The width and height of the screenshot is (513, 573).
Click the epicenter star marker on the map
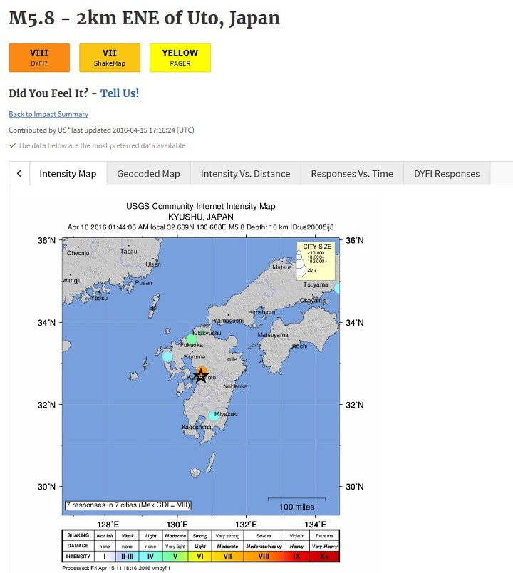201,376
